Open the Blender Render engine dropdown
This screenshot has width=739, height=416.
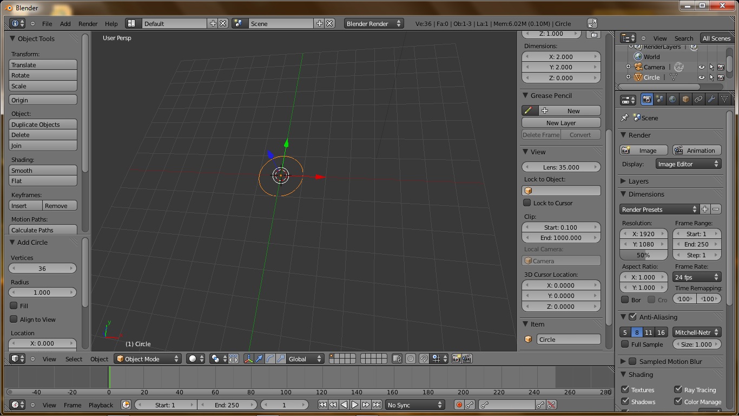[x=373, y=23]
